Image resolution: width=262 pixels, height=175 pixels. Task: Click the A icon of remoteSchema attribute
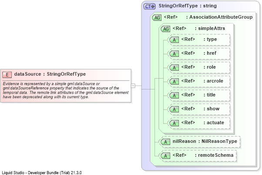coord(165,155)
